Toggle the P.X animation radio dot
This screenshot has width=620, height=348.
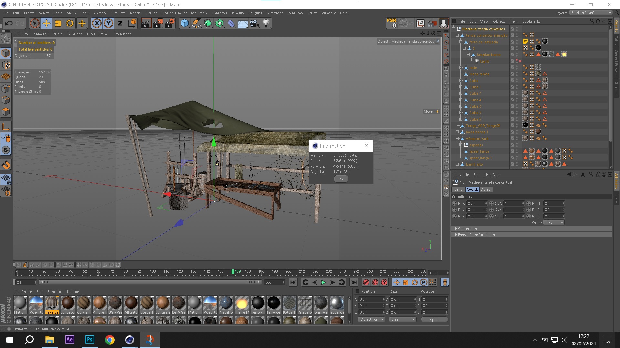[454, 203]
